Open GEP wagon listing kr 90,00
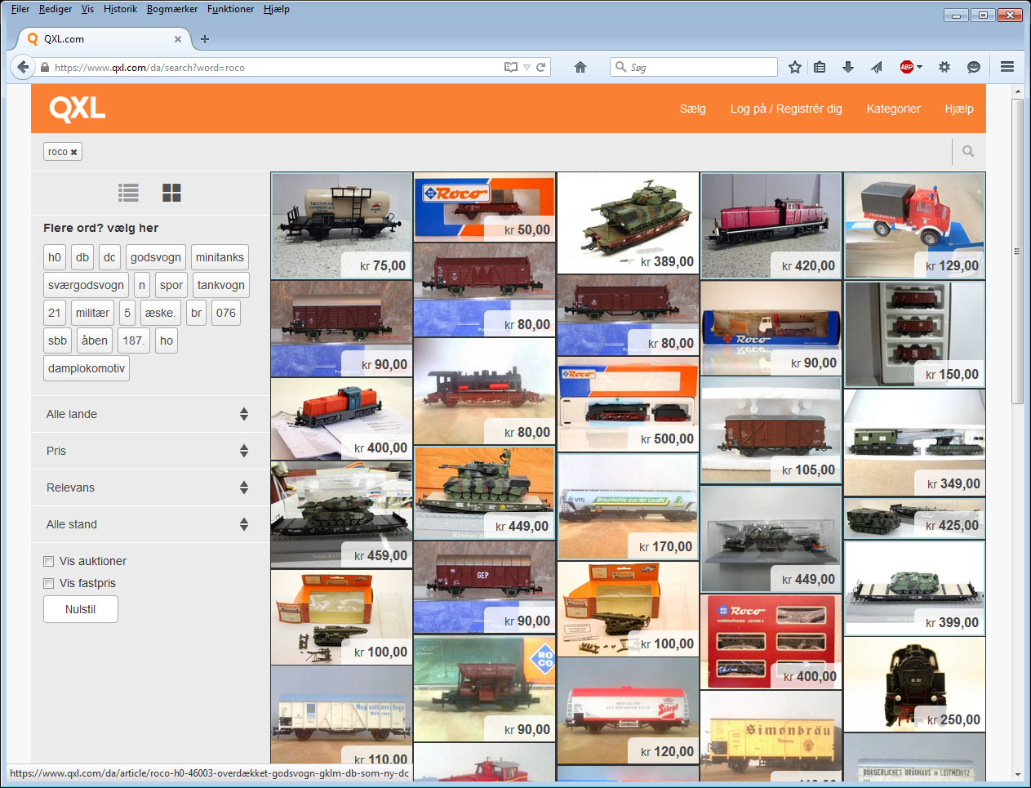This screenshot has height=788, width=1031. [484, 586]
